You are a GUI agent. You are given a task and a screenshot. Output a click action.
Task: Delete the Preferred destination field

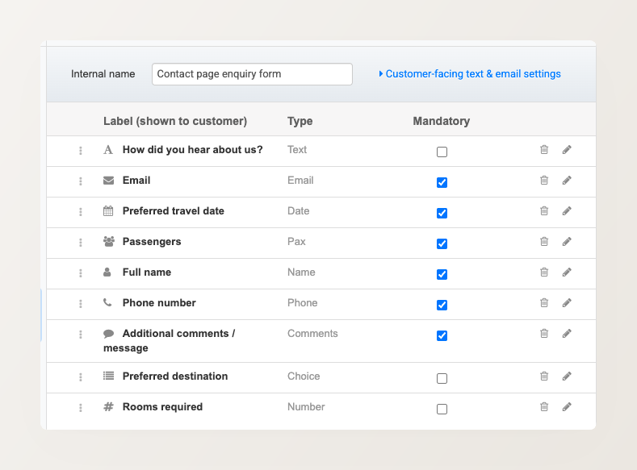544,376
